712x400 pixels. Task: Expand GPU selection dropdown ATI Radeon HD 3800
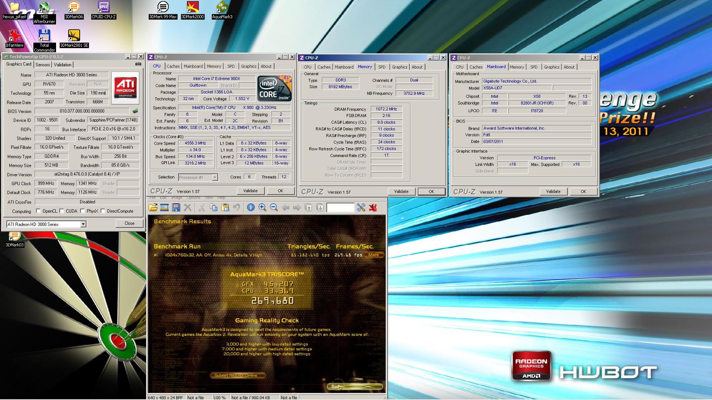[x=83, y=224]
